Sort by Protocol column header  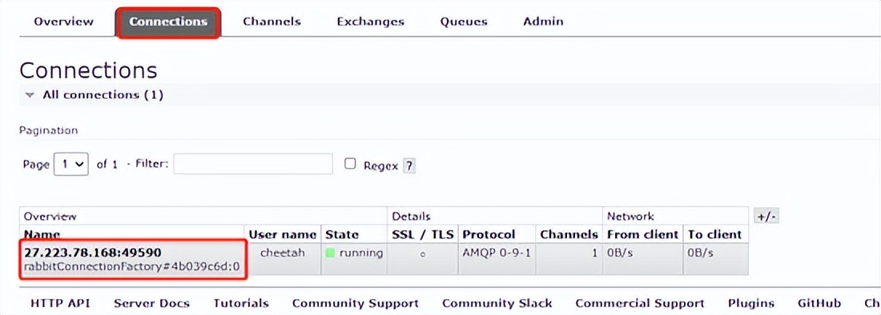489,234
